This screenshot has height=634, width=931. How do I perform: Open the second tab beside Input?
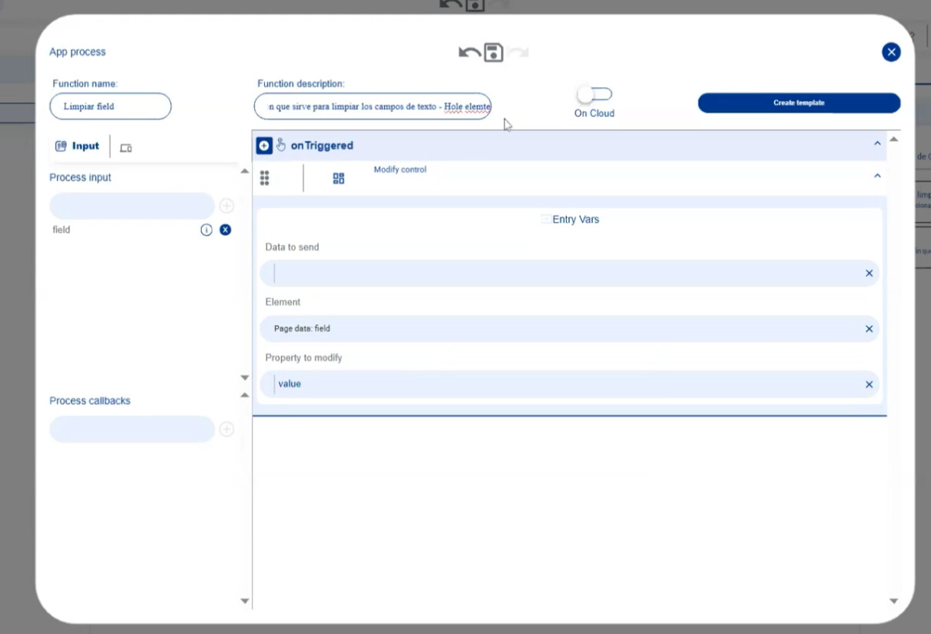coord(126,147)
